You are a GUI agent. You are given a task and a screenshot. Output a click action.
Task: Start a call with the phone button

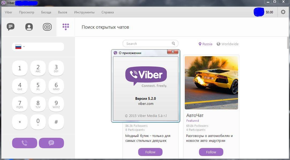tap(25, 143)
